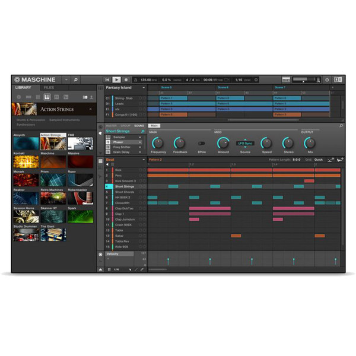Open the Grain Delay plugin dropdown arrow
The width and height of the screenshot is (356, 356).
point(140,152)
